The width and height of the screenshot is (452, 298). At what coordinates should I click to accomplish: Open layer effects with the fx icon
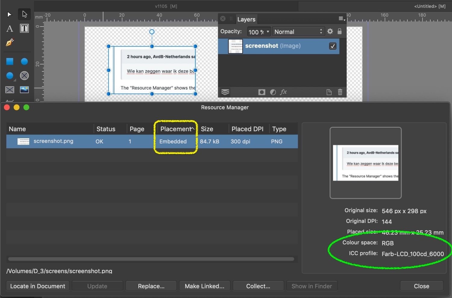[x=283, y=92]
